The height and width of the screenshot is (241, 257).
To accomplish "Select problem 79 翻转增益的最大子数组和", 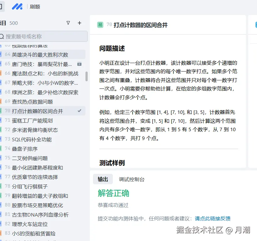I will (x=41, y=195).
